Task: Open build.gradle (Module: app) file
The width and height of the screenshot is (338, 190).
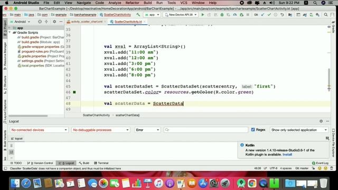Action: click(x=41, y=42)
